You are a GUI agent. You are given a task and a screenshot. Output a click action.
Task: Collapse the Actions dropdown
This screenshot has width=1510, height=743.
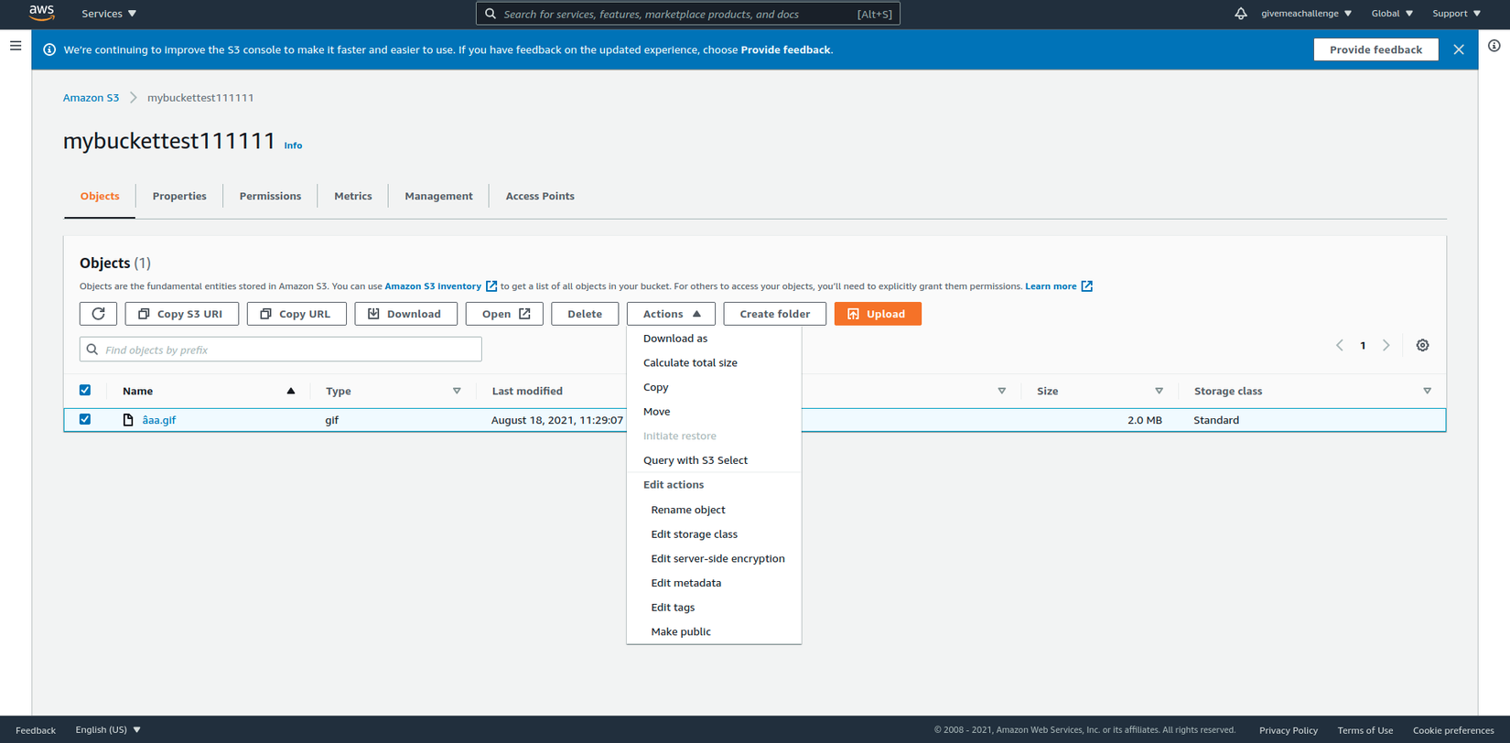coord(671,314)
